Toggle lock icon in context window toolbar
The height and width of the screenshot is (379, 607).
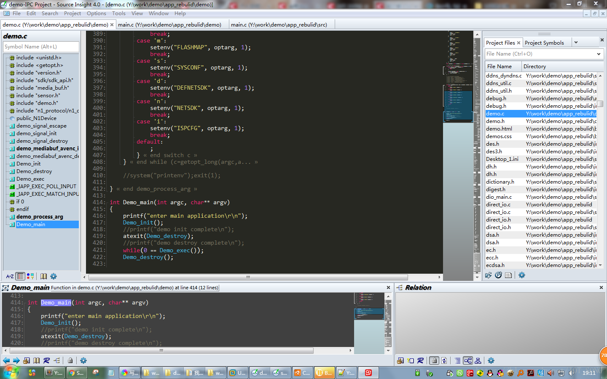[x=70, y=360]
